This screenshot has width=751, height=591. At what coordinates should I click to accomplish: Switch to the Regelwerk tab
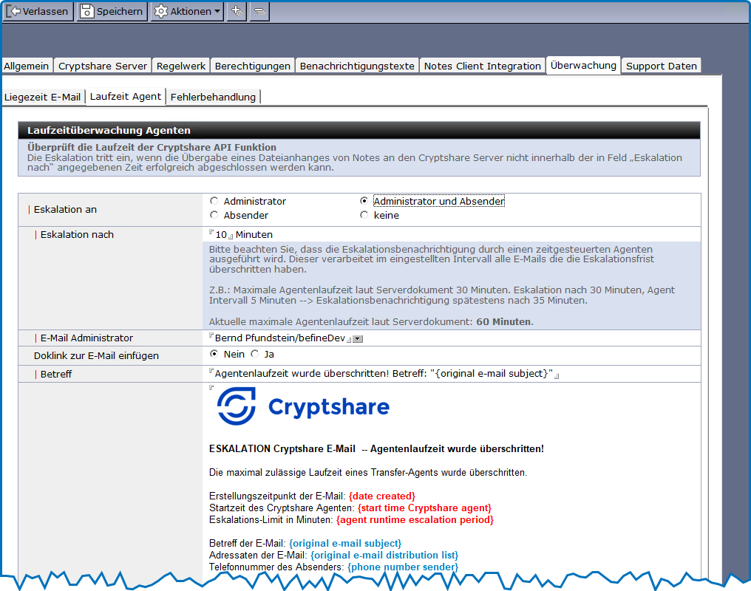click(x=181, y=66)
